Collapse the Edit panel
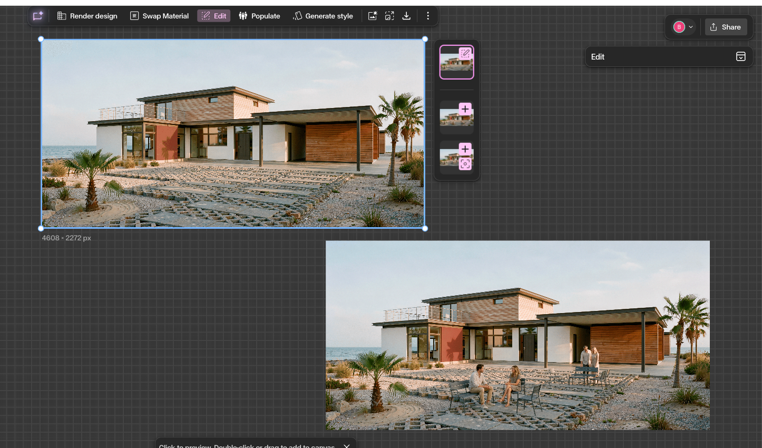This screenshot has width=762, height=448. click(740, 56)
